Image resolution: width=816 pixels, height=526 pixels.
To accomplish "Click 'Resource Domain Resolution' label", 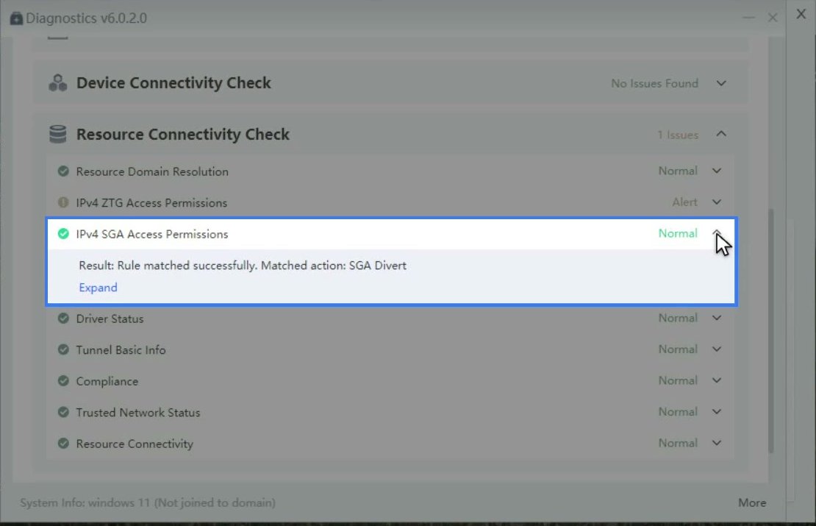I will pyautogui.click(x=152, y=171).
